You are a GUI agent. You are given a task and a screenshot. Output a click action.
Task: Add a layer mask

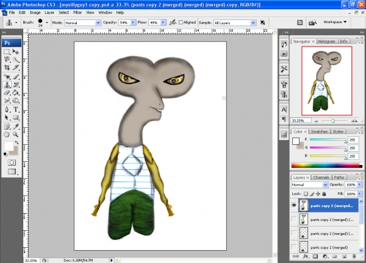tap(315, 256)
